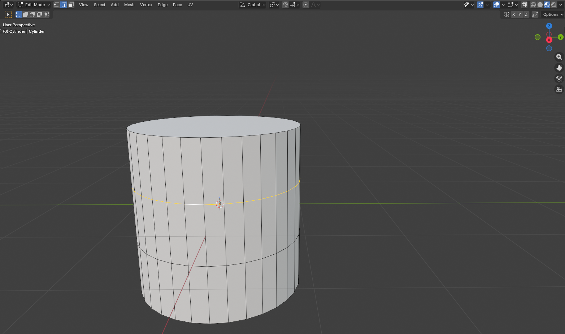
Task: Open the Edge menu
Action: tap(162, 5)
